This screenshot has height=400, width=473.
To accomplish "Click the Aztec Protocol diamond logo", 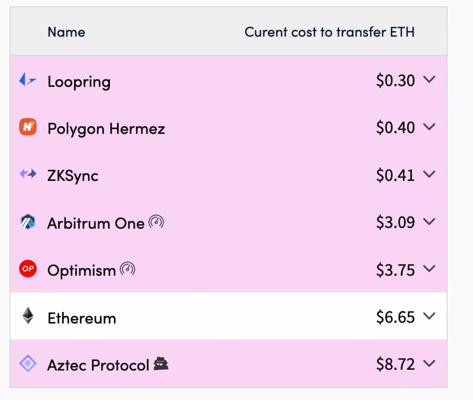I will point(28,363).
